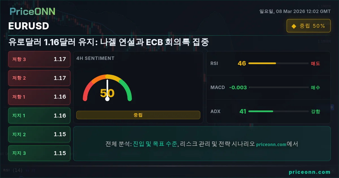Select the 저항 2 resistance row
This screenshot has height=178, width=339.
[39, 78]
